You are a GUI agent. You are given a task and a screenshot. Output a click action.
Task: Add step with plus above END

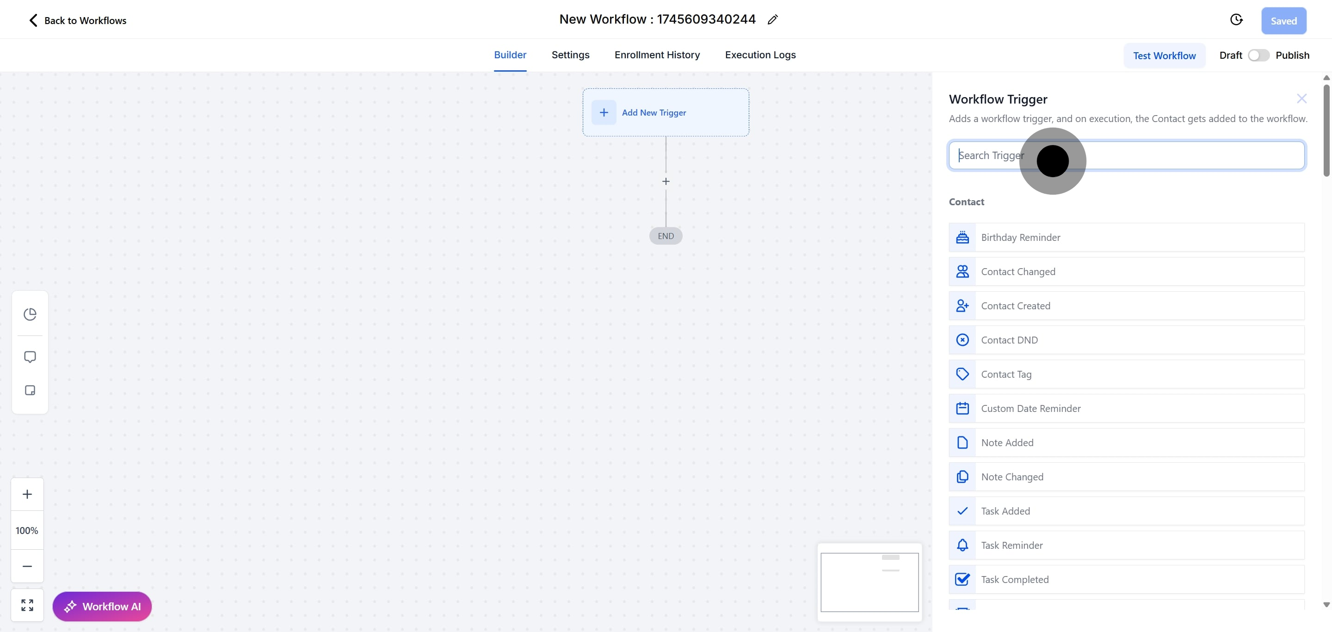(666, 181)
